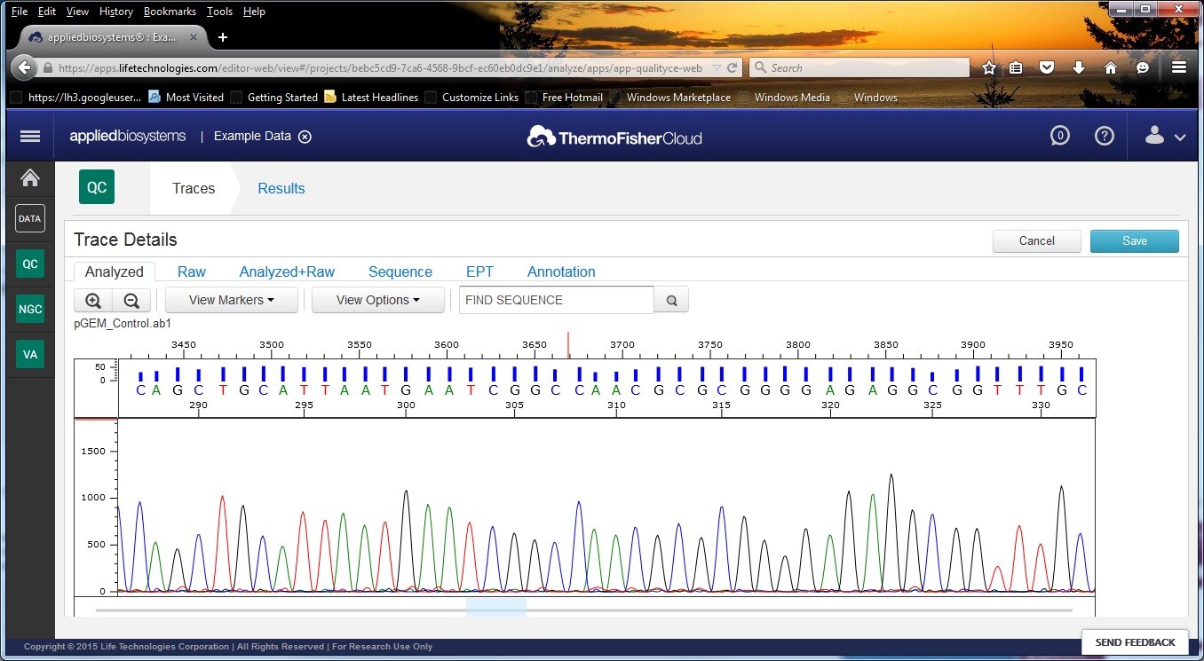Expand the View Markers dropdown
The height and width of the screenshot is (661, 1204).
[231, 300]
